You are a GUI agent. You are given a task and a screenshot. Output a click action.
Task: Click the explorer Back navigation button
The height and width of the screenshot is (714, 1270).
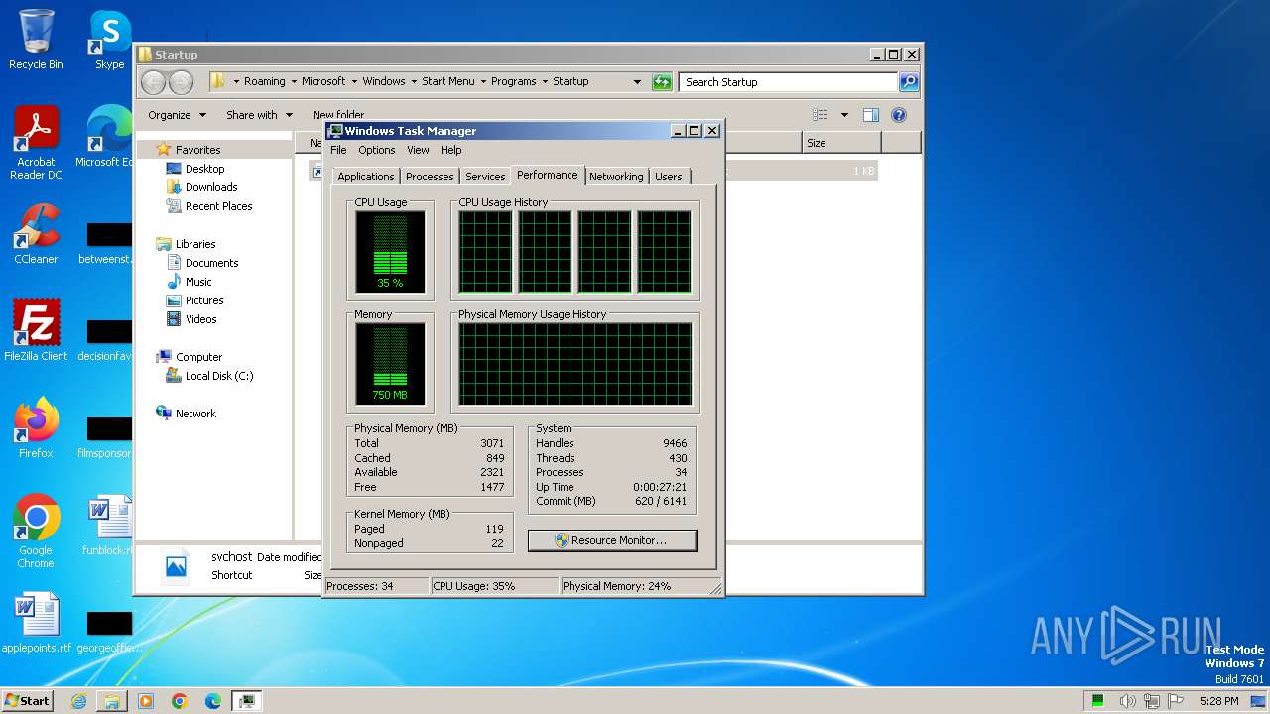[x=153, y=82]
